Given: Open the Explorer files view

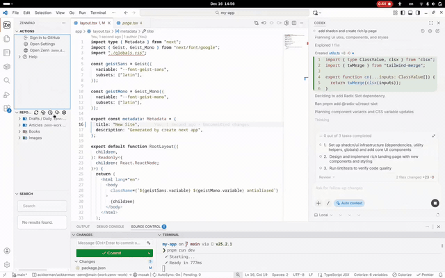Looking at the screenshot, I should 7,39.
